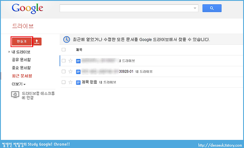Screen dimensions: 244x148
Task: Toggle the select-all checkbox beside 제목
Action: point(63,50)
